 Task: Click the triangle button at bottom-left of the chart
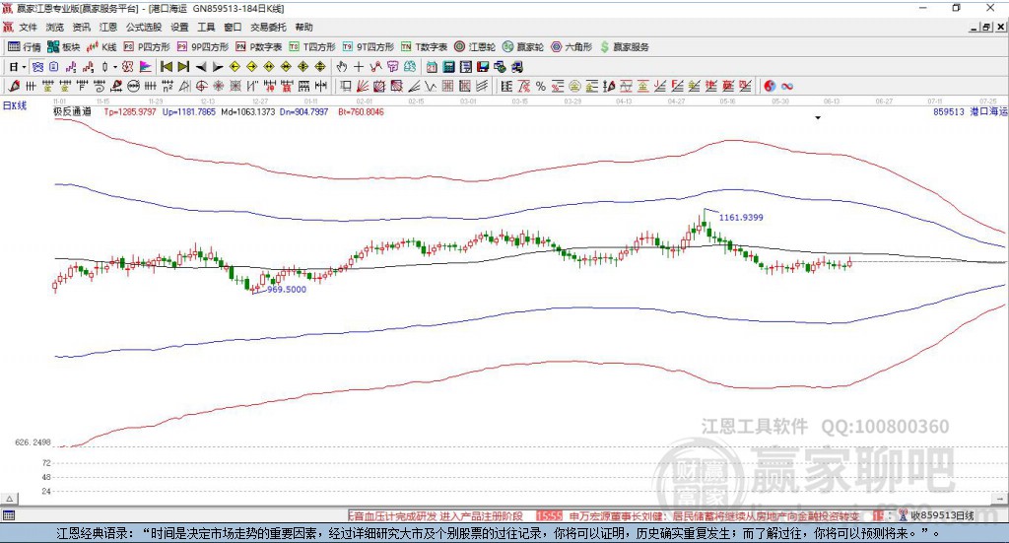(x=9, y=499)
